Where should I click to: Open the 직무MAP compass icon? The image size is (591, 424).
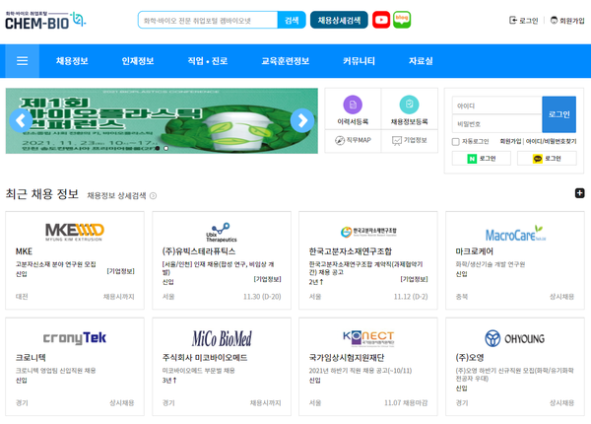(353, 140)
